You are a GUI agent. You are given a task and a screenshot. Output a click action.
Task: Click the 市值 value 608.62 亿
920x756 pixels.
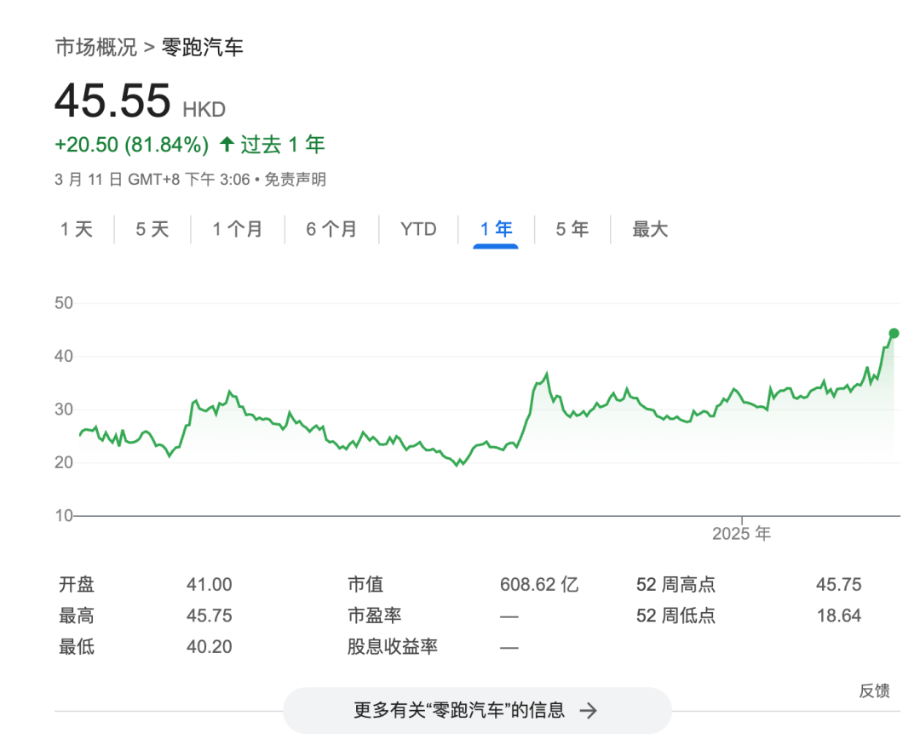click(539, 584)
